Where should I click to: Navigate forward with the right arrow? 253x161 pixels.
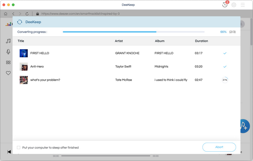[20, 14]
